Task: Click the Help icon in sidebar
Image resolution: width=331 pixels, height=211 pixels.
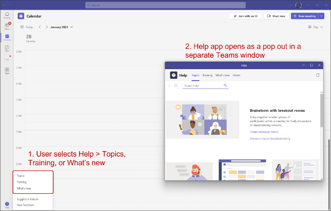Action: [x=7, y=205]
